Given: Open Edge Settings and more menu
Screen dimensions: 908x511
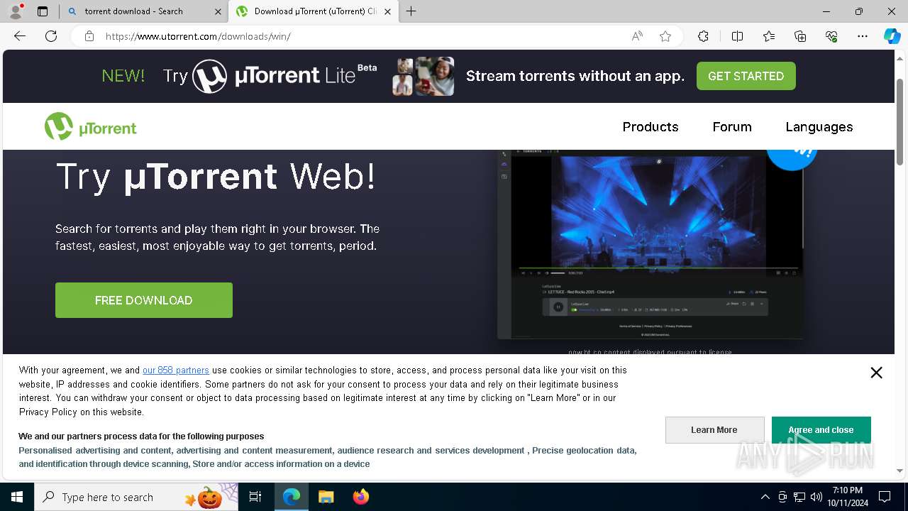Looking at the screenshot, I should click(863, 36).
